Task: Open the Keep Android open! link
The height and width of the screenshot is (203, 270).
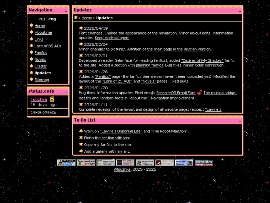Action: [x=112, y=38]
